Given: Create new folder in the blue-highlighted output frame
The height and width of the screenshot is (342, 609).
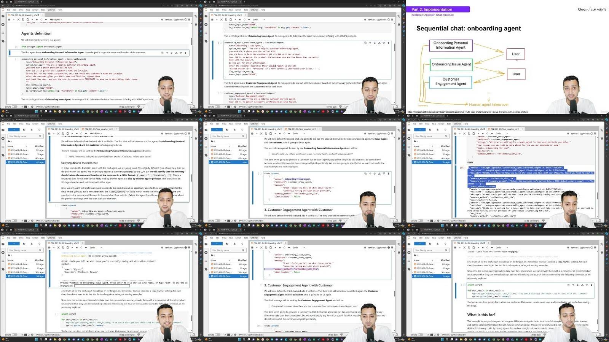Looking at the screenshot, I should 430,130.
